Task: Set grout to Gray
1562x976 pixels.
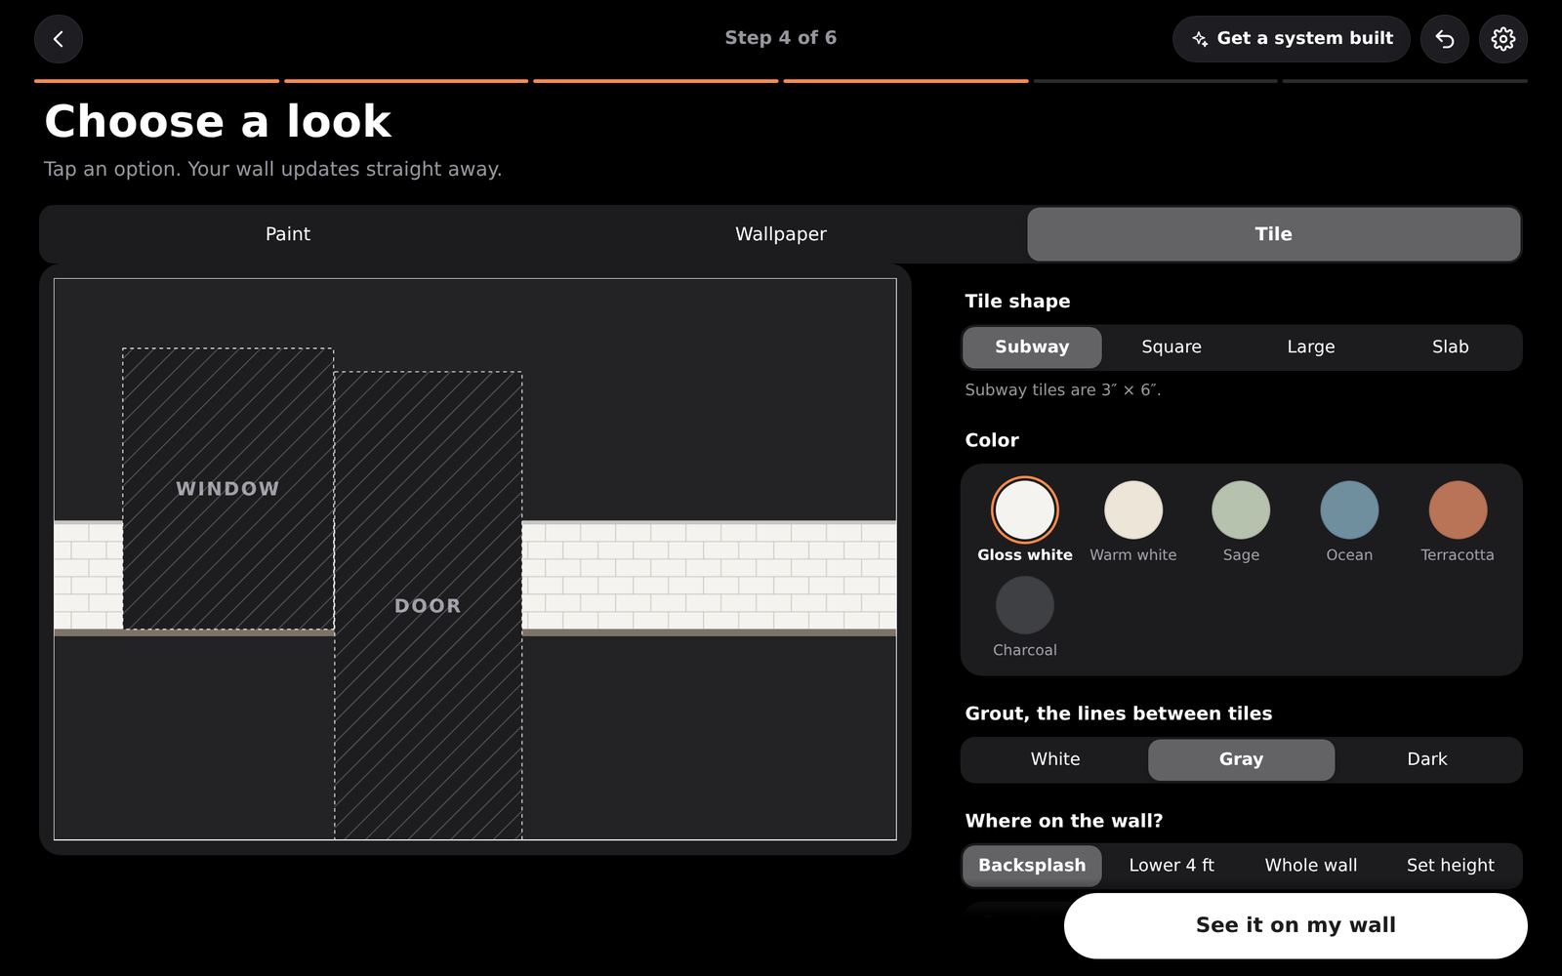Action: 1242,759
